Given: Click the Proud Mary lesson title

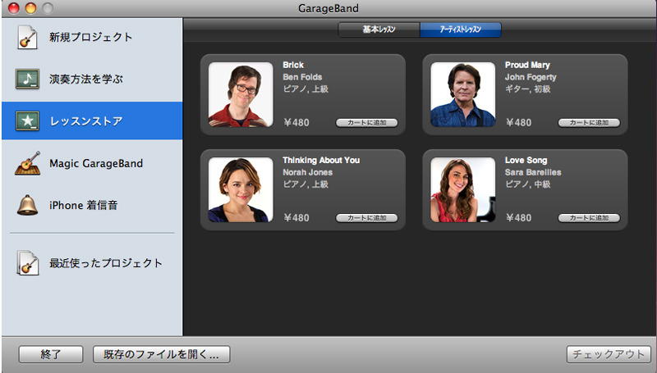Looking at the screenshot, I should [x=527, y=65].
